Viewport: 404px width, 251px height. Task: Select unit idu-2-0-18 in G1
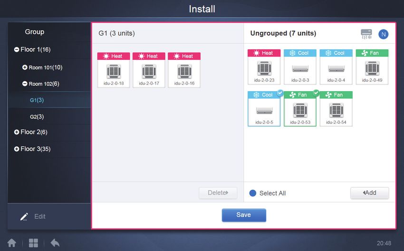pyautogui.click(x=114, y=70)
